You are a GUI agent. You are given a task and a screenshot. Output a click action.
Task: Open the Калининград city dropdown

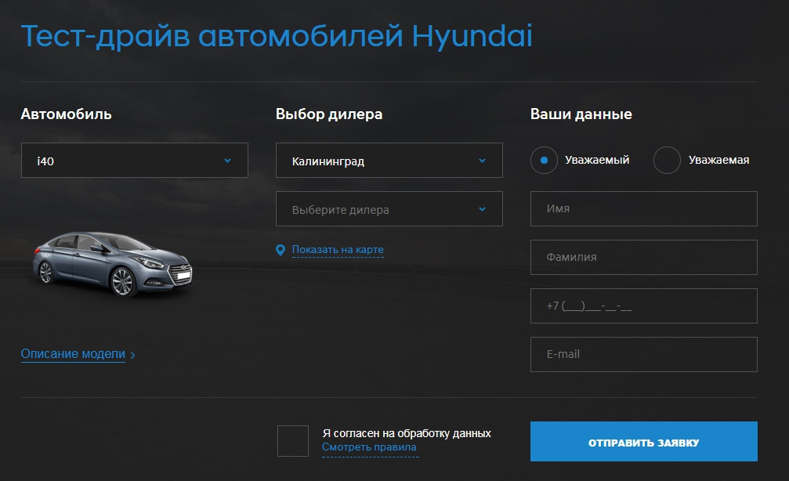tap(389, 160)
